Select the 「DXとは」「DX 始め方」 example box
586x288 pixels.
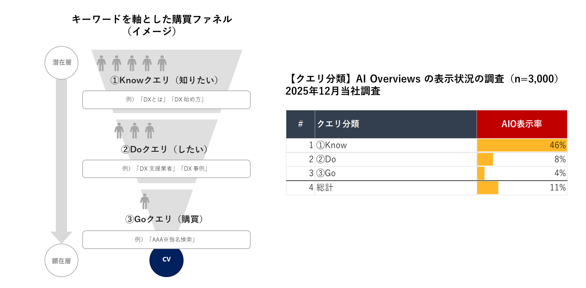(x=166, y=100)
